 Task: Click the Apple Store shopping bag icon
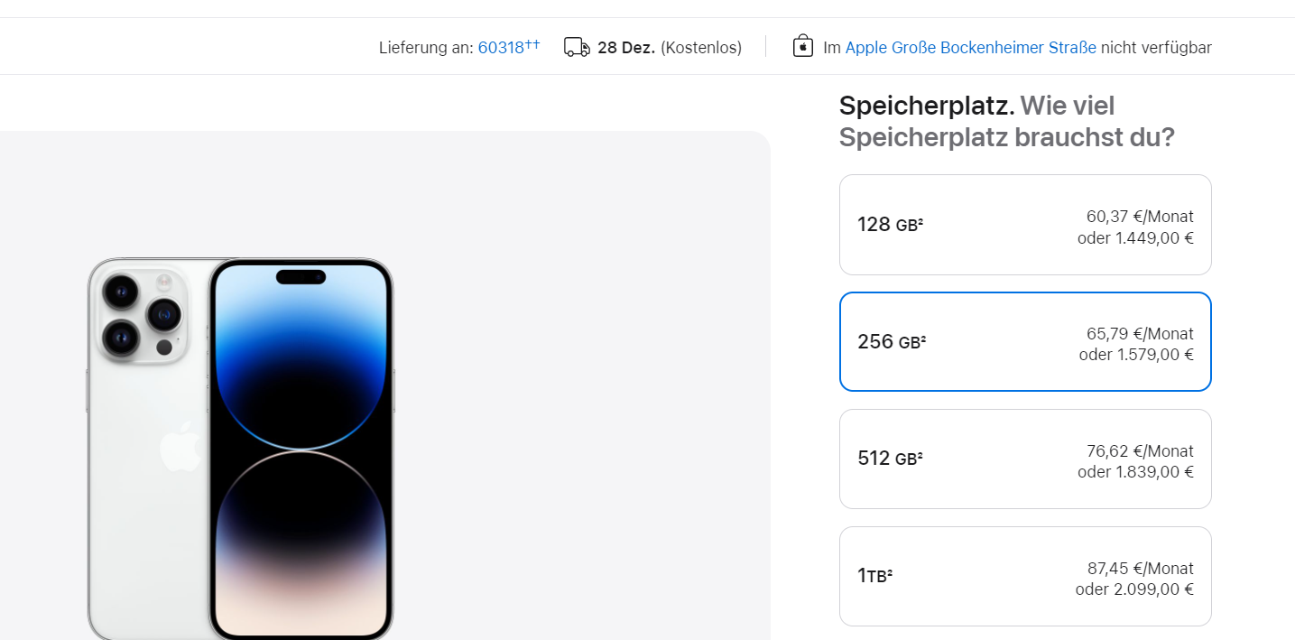click(803, 46)
